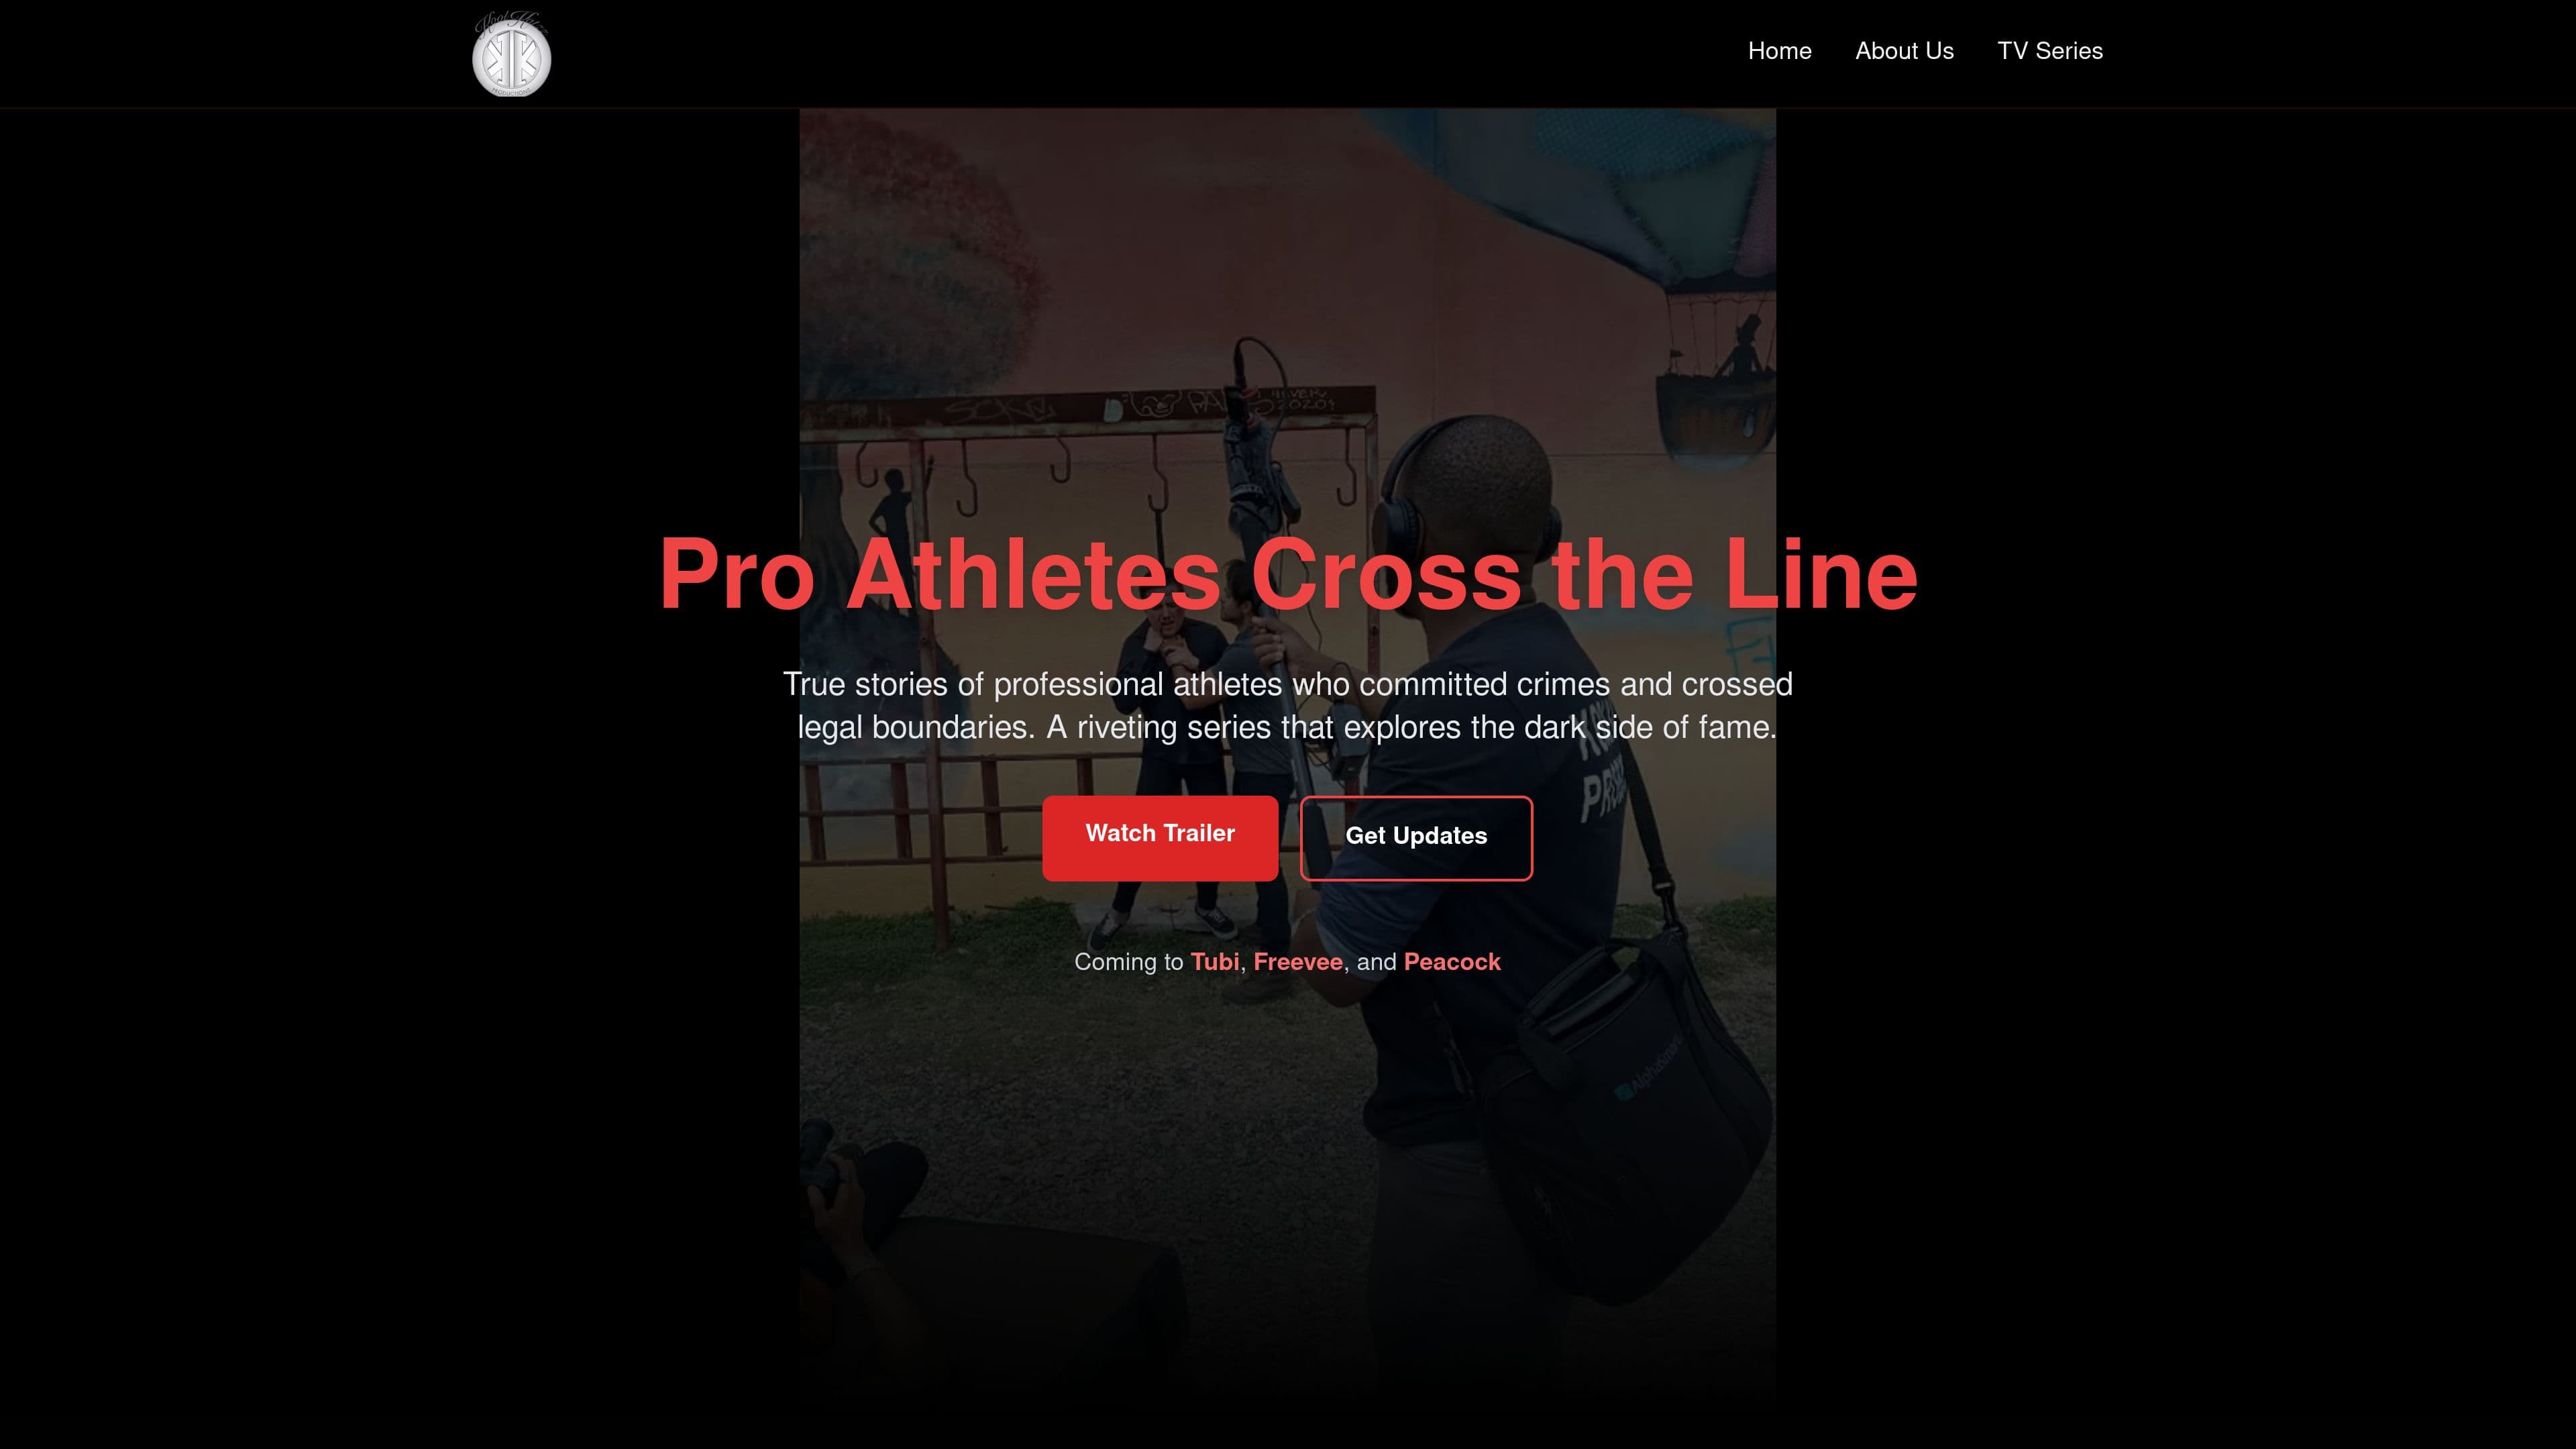Viewport: 2576px width, 1449px height.
Task: Click the outlined Get Updates button
Action: 1416,838
